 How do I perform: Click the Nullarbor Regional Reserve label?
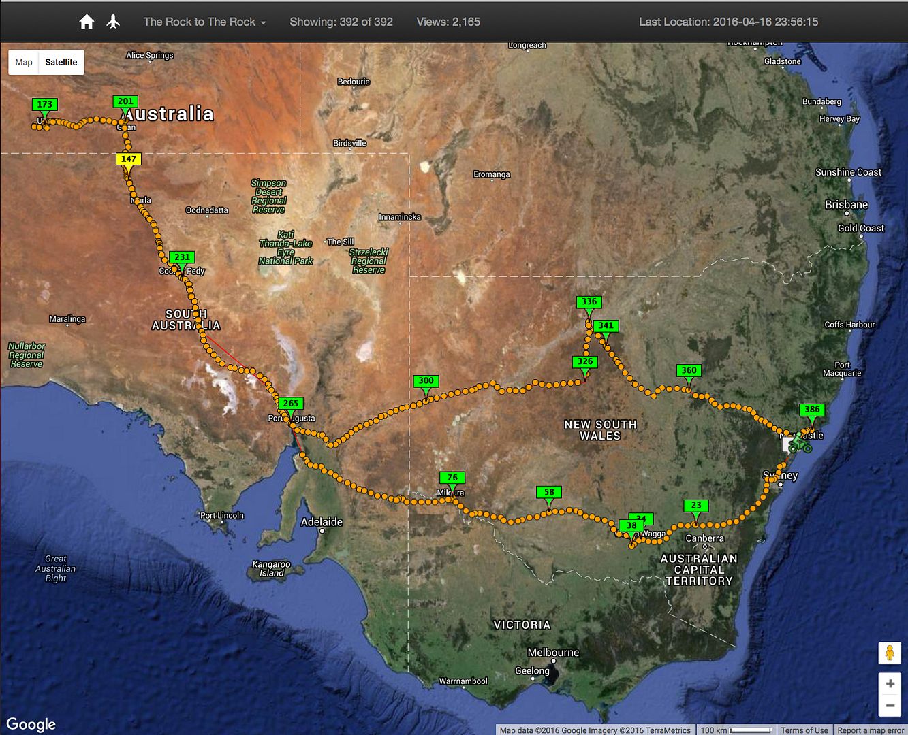27,355
